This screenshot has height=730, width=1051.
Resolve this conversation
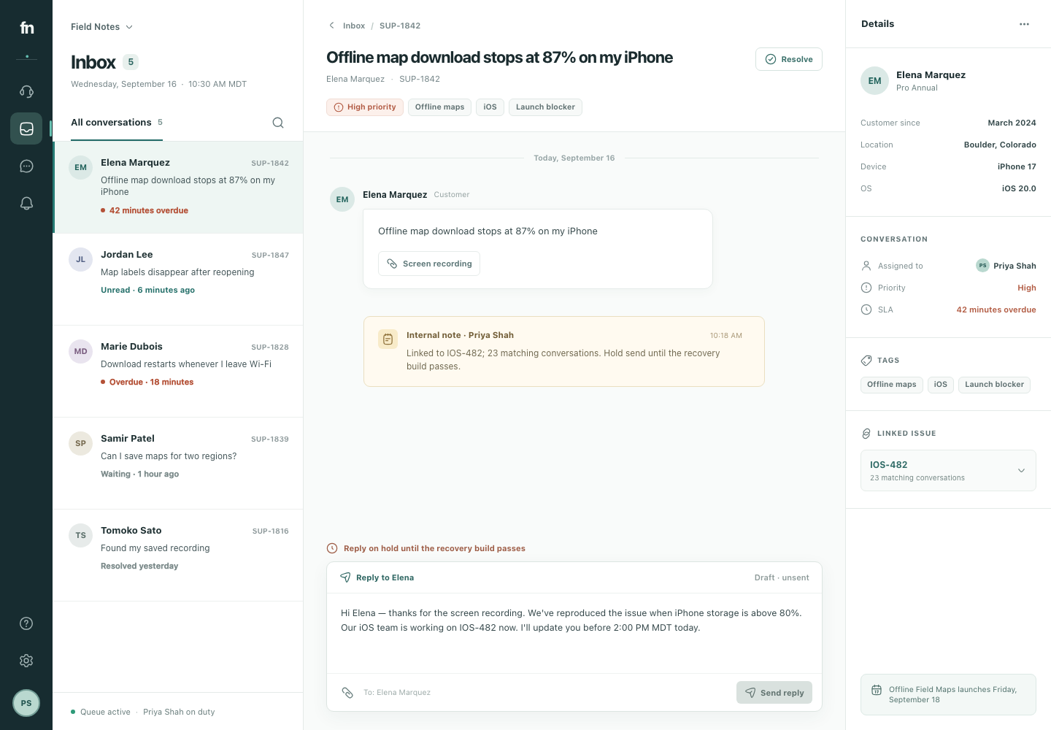789,59
